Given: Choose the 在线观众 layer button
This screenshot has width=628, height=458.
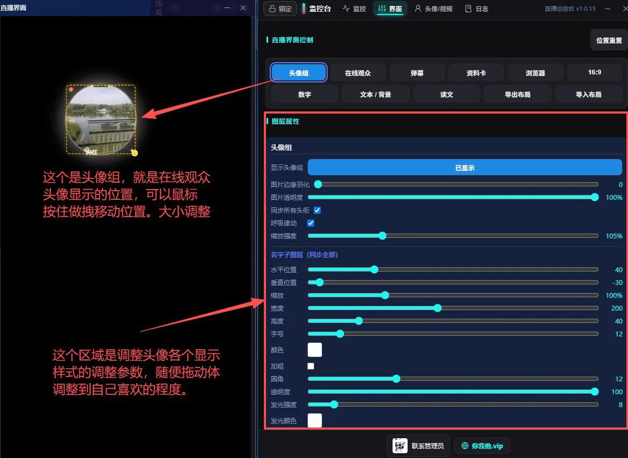Looking at the screenshot, I should 358,73.
